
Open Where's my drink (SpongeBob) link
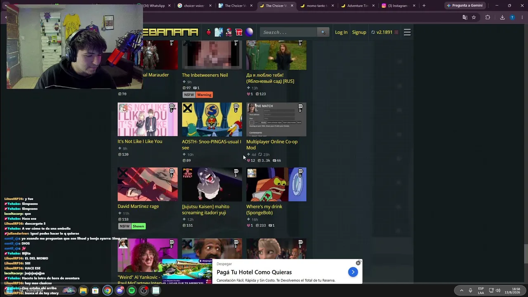264,210
